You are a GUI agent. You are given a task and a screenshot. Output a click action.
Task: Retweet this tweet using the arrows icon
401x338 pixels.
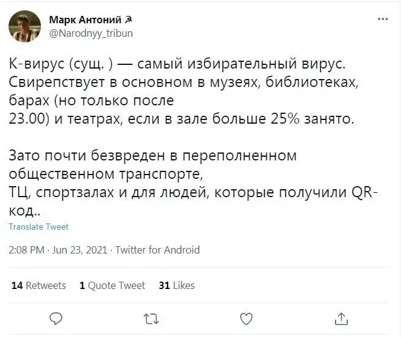[x=150, y=318]
